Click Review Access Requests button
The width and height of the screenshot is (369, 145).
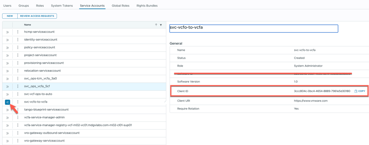point(37,16)
